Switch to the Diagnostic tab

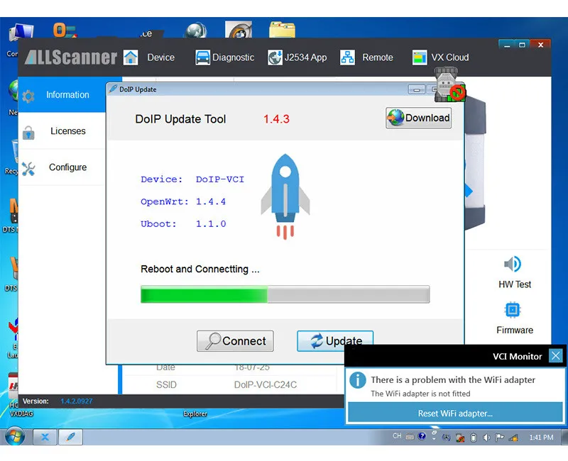coord(234,57)
